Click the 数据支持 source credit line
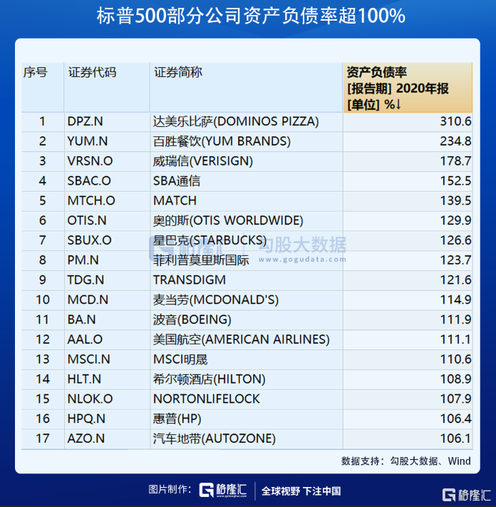 click(405, 461)
